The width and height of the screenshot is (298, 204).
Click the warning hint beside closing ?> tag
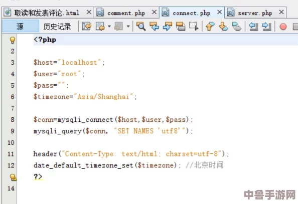(13, 177)
